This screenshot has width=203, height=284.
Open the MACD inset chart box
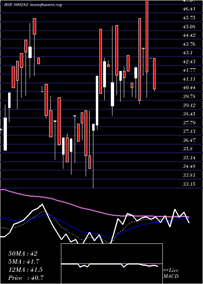(112, 264)
